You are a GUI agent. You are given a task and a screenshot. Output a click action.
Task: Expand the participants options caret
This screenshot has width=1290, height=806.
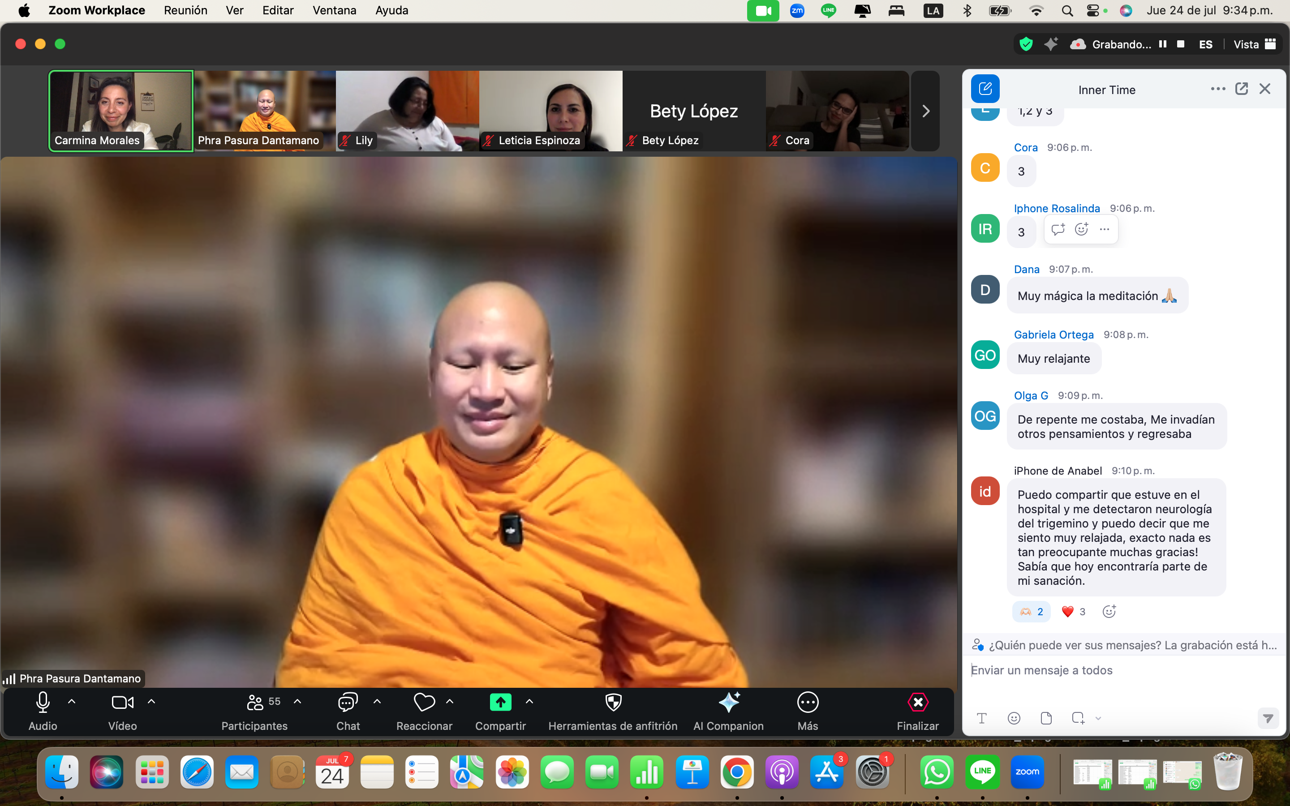[x=297, y=702]
